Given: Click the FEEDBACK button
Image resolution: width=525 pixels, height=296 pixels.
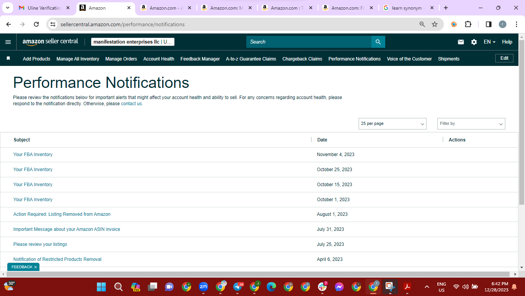Looking at the screenshot, I should (x=22, y=267).
